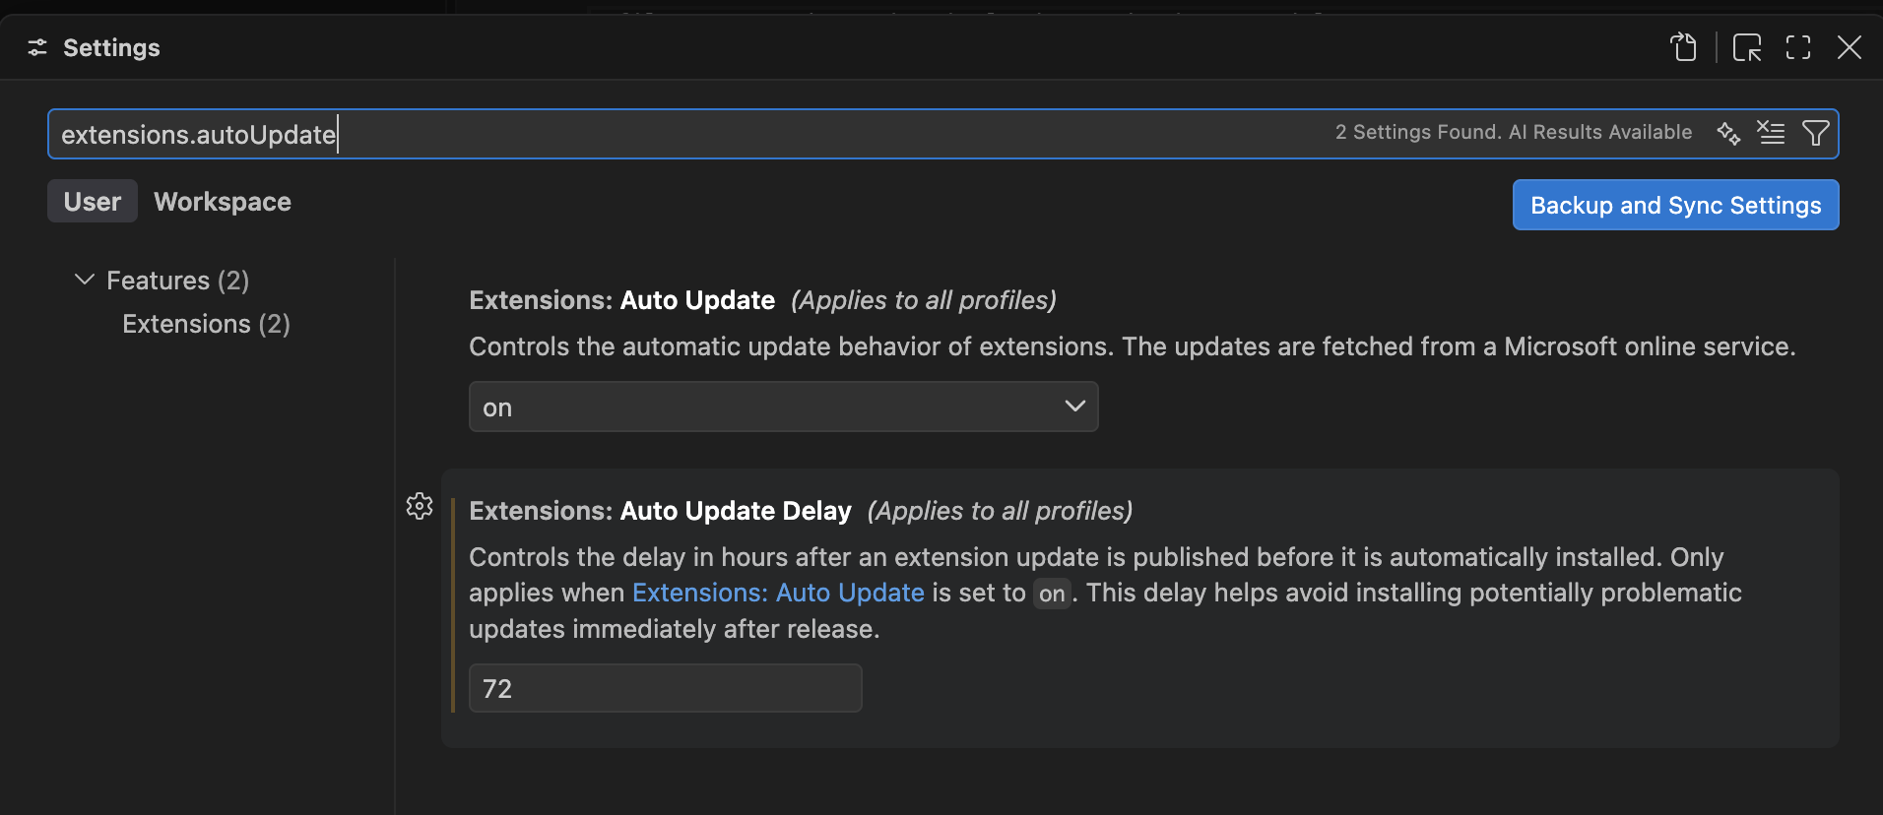The width and height of the screenshot is (1883, 815).
Task: Switch to the User settings tab
Action: click(x=93, y=202)
